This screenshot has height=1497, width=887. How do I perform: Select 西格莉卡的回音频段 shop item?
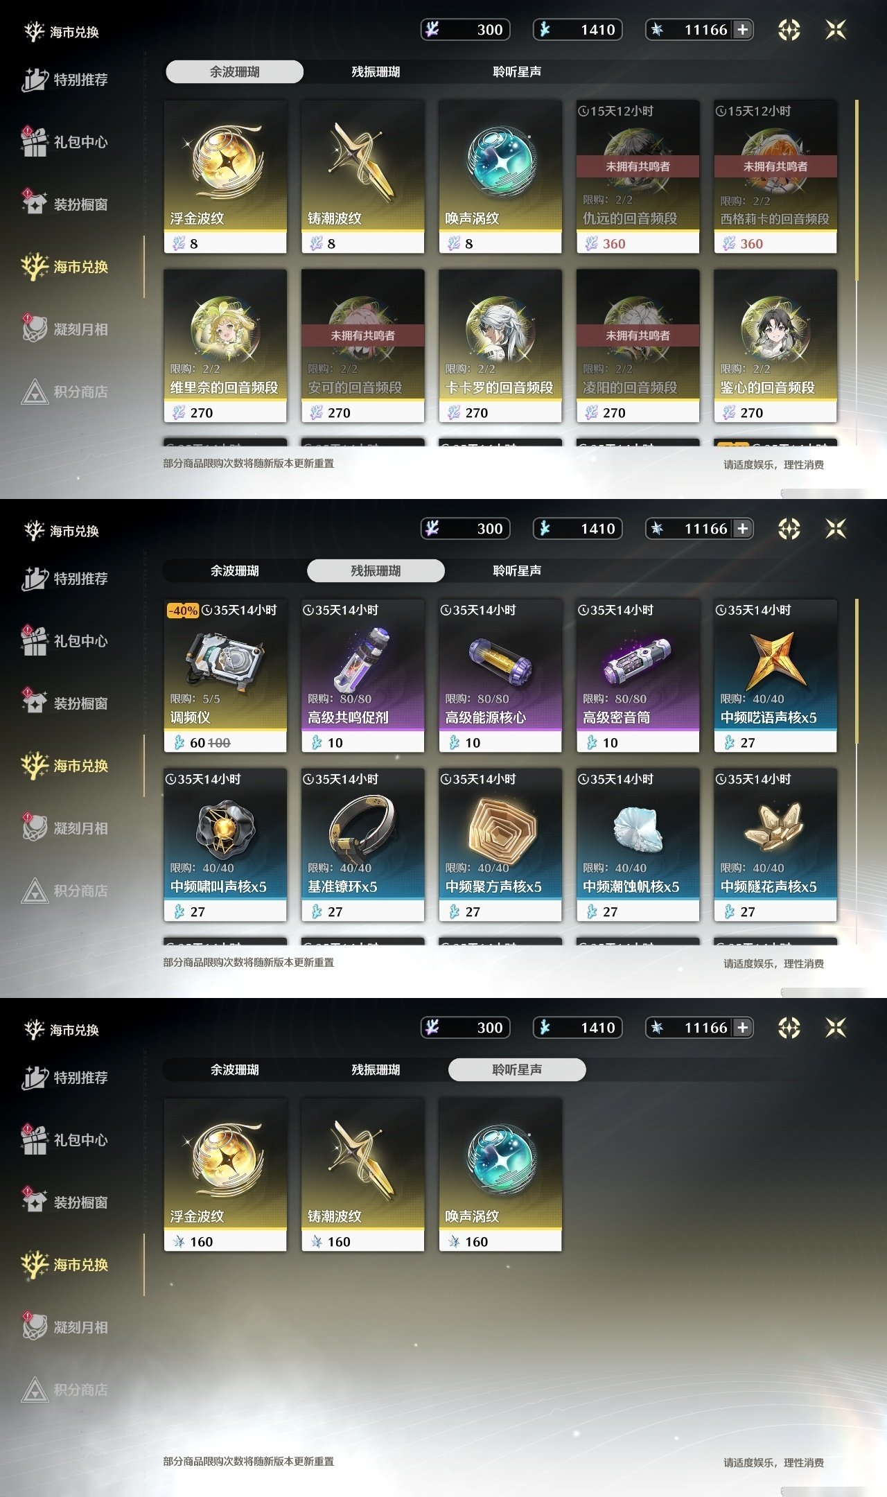pos(775,177)
